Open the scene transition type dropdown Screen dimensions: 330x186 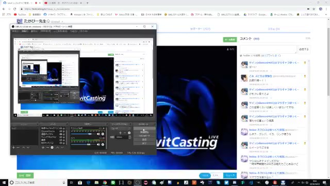[121, 129]
